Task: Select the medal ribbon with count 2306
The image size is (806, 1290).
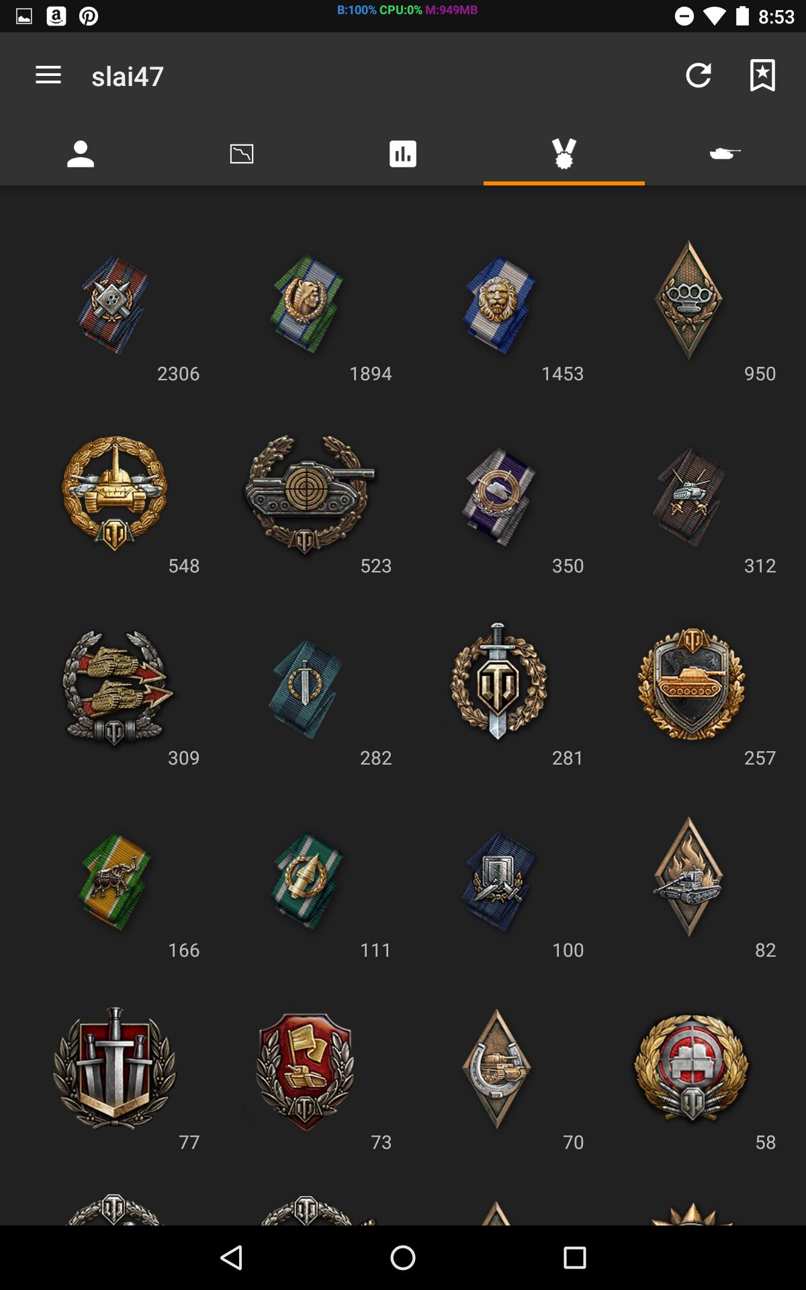Action: tap(114, 304)
